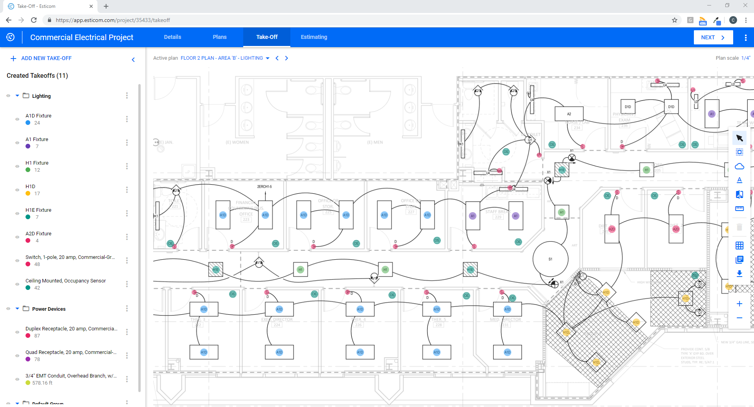Click the H1D yellow color dot
The width and height of the screenshot is (754, 407).
tap(28, 193)
